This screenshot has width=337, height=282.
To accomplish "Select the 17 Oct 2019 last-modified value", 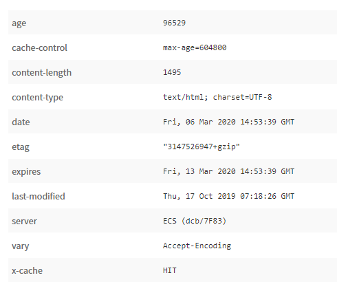I will click(x=228, y=196).
